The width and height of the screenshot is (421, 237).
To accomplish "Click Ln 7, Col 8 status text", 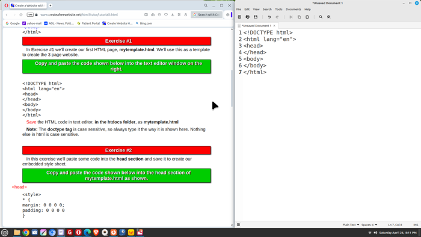I will click(x=395, y=224).
